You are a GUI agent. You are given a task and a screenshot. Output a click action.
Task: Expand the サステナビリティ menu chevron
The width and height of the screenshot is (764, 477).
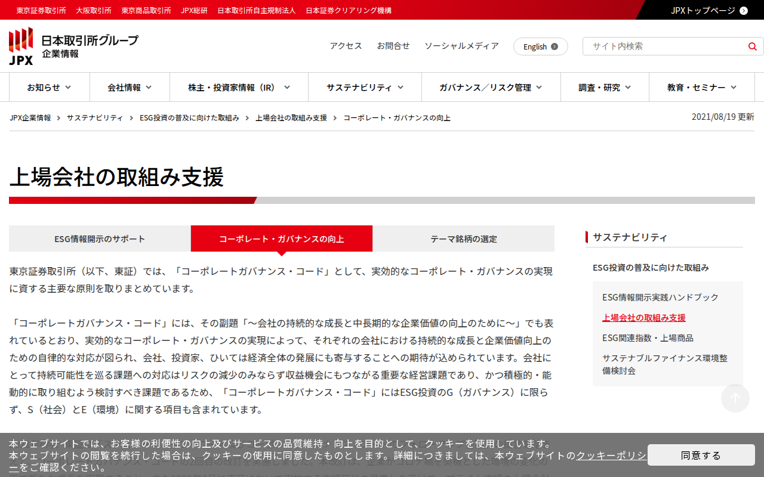coord(401,88)
